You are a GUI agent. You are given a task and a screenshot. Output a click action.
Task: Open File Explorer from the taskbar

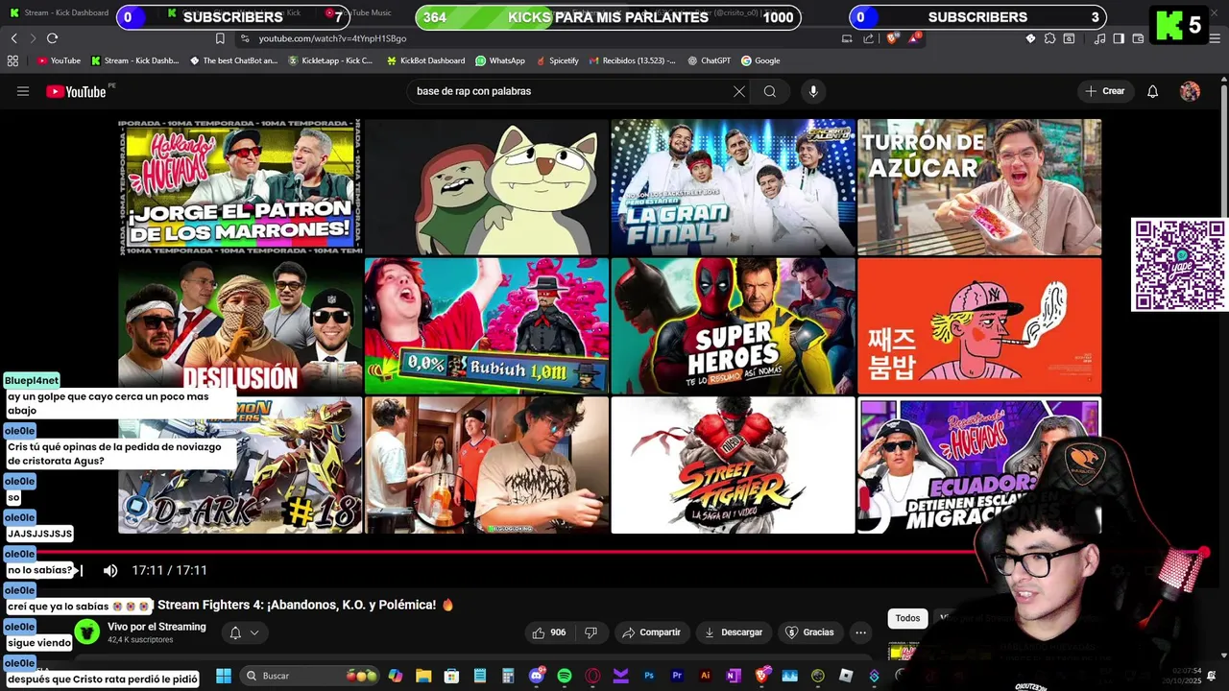pyautogui.click(x=423, y=676)
